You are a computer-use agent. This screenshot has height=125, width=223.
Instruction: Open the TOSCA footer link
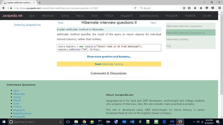click(x=17, y=107)
